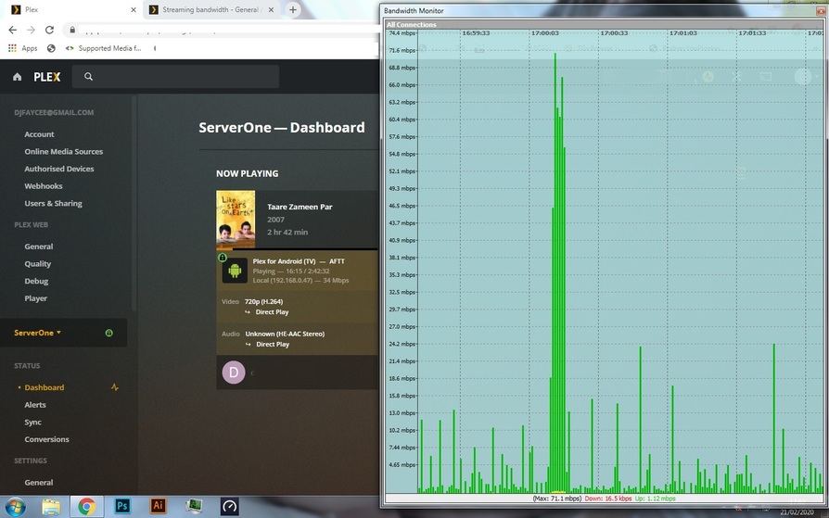The height and width of the screenshot is (518, 829).
Task: Open Account settings
Action: [39, 134]
